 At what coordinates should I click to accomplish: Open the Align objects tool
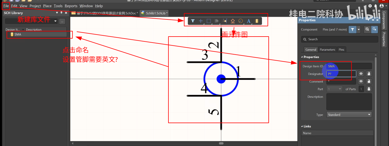217,21
